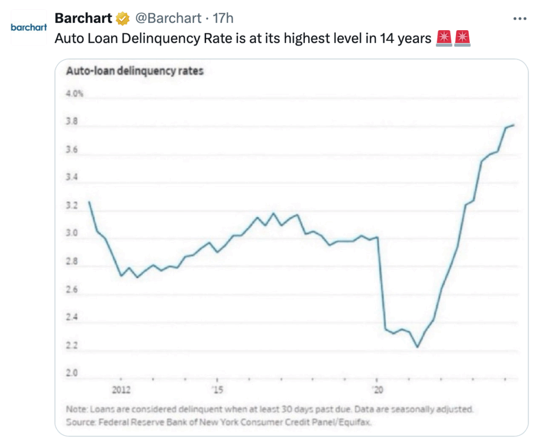This screenshot has width=543, height=439.
Task: Click the gold verified badge
Action: pos(122,19)
